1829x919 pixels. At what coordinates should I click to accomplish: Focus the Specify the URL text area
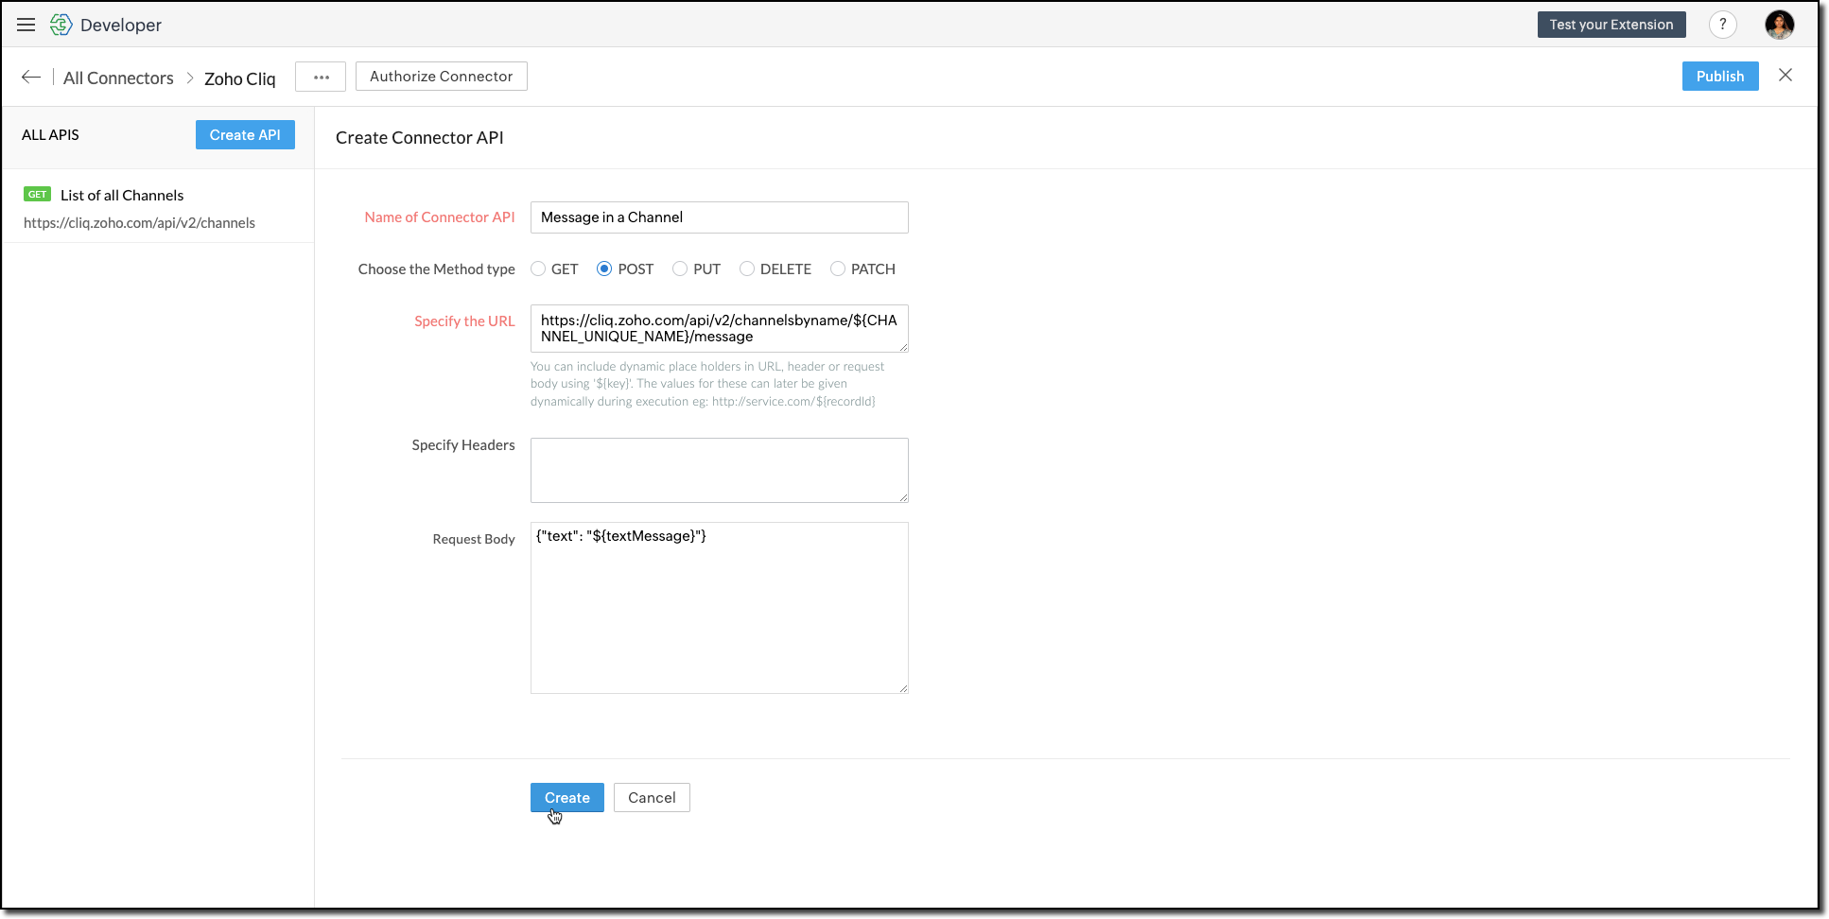[x=720, y=328]
